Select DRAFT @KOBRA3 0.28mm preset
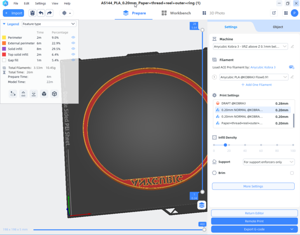 pyautogui.click(x=252, y=103)
